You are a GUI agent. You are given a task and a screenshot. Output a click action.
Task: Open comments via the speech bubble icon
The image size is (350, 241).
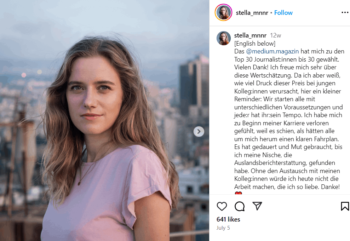(240, 206)
